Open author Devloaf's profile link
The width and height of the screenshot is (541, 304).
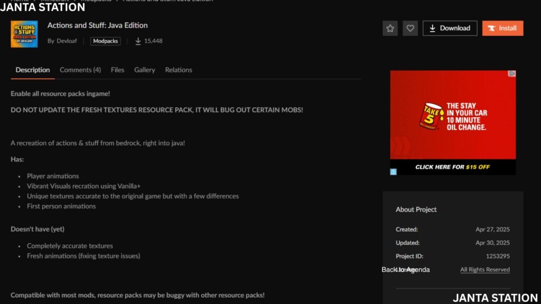click(67, 41)
